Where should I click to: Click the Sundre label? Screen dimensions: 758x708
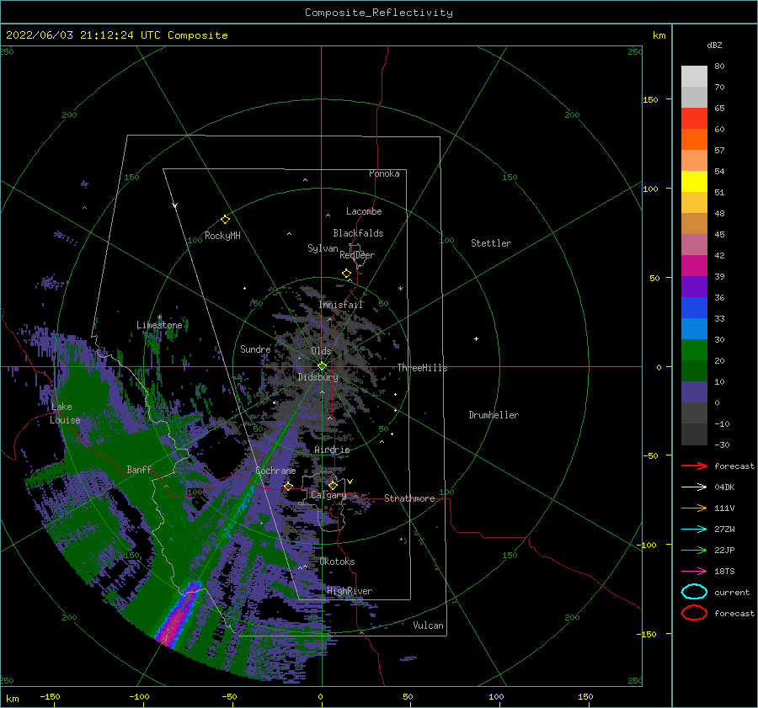click(255, 349)
